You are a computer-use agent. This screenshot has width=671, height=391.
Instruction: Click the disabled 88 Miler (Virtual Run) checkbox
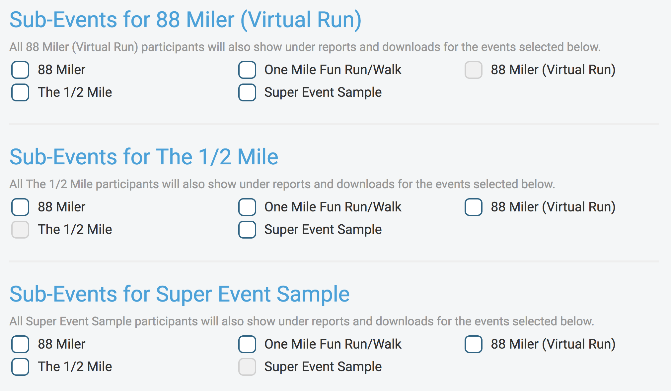[473, 70]
